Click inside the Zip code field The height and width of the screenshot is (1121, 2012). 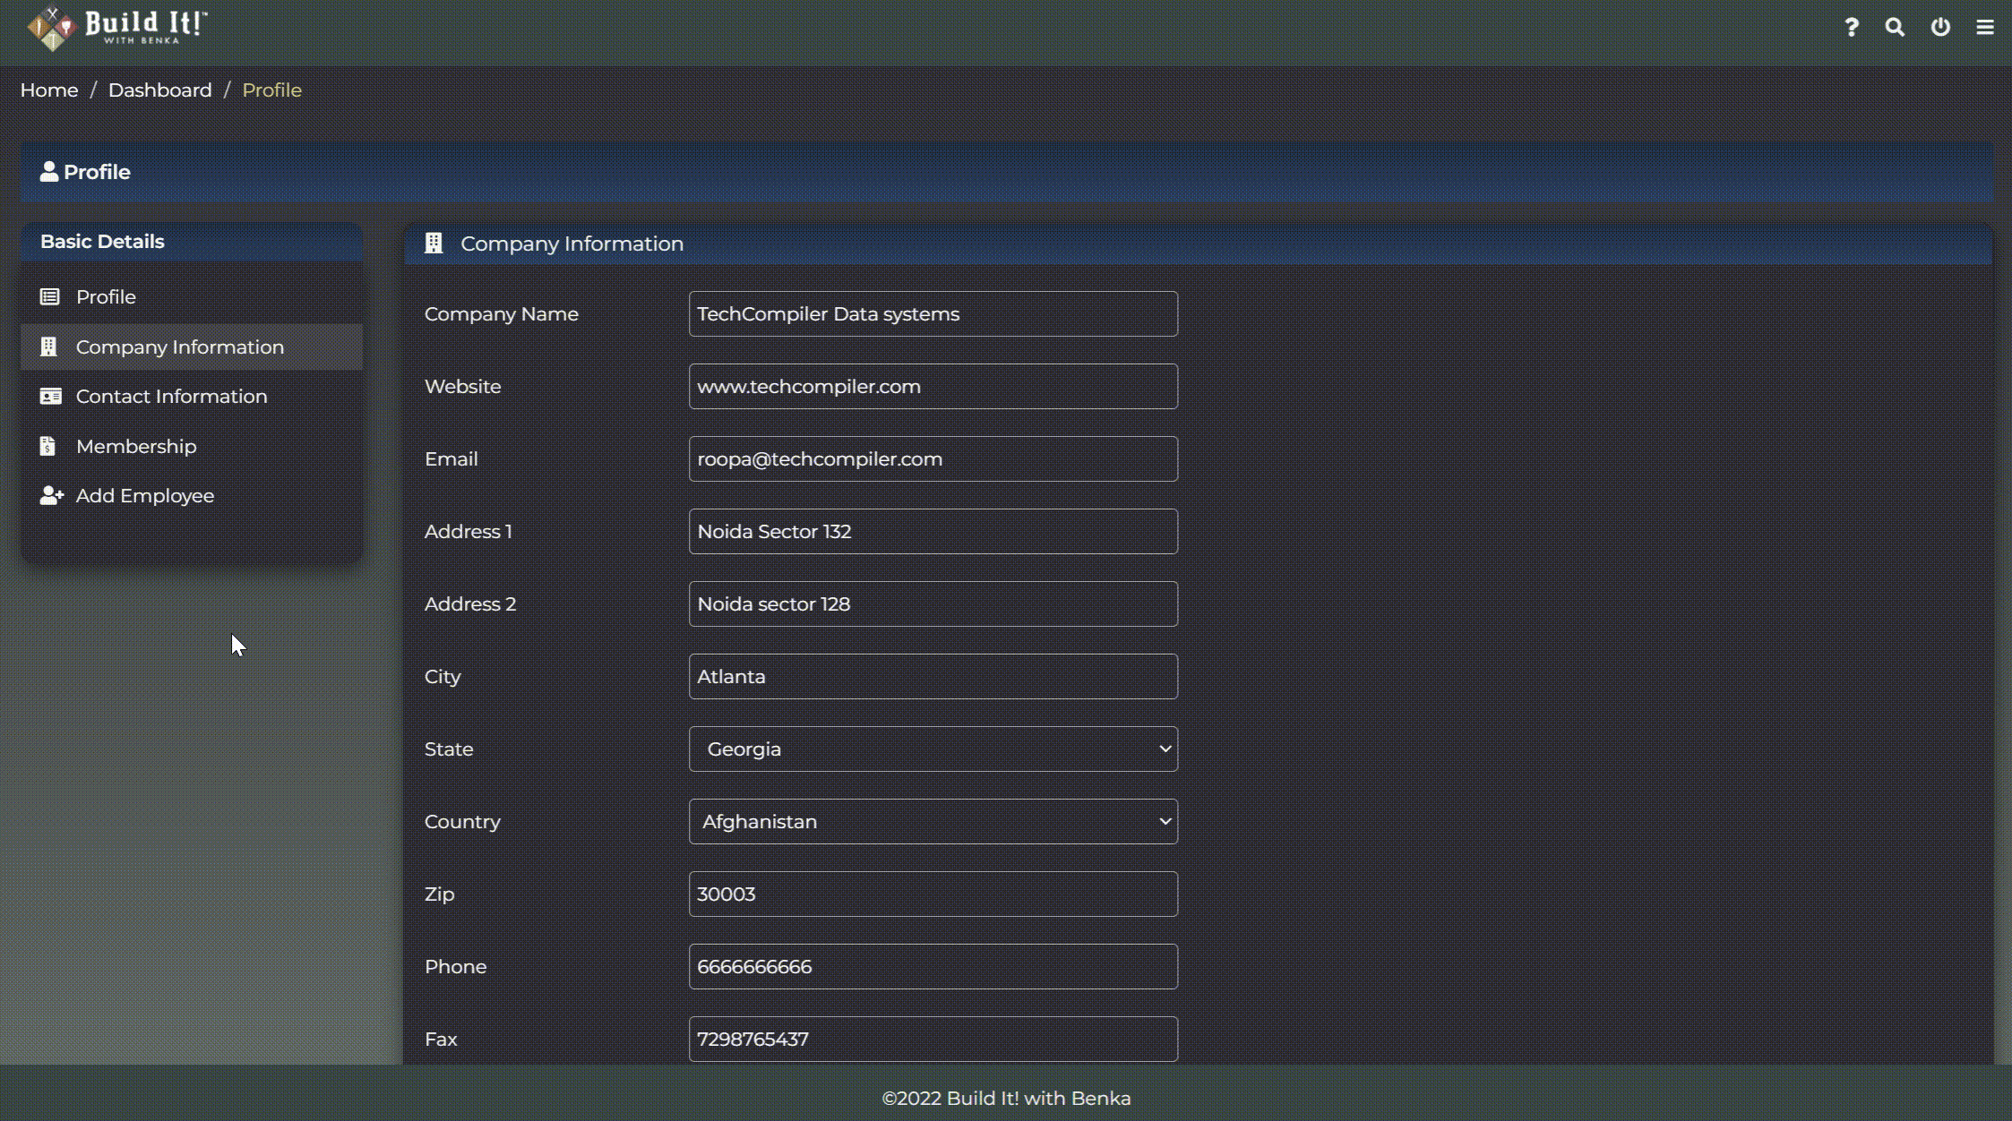click(x=932, y=893)
